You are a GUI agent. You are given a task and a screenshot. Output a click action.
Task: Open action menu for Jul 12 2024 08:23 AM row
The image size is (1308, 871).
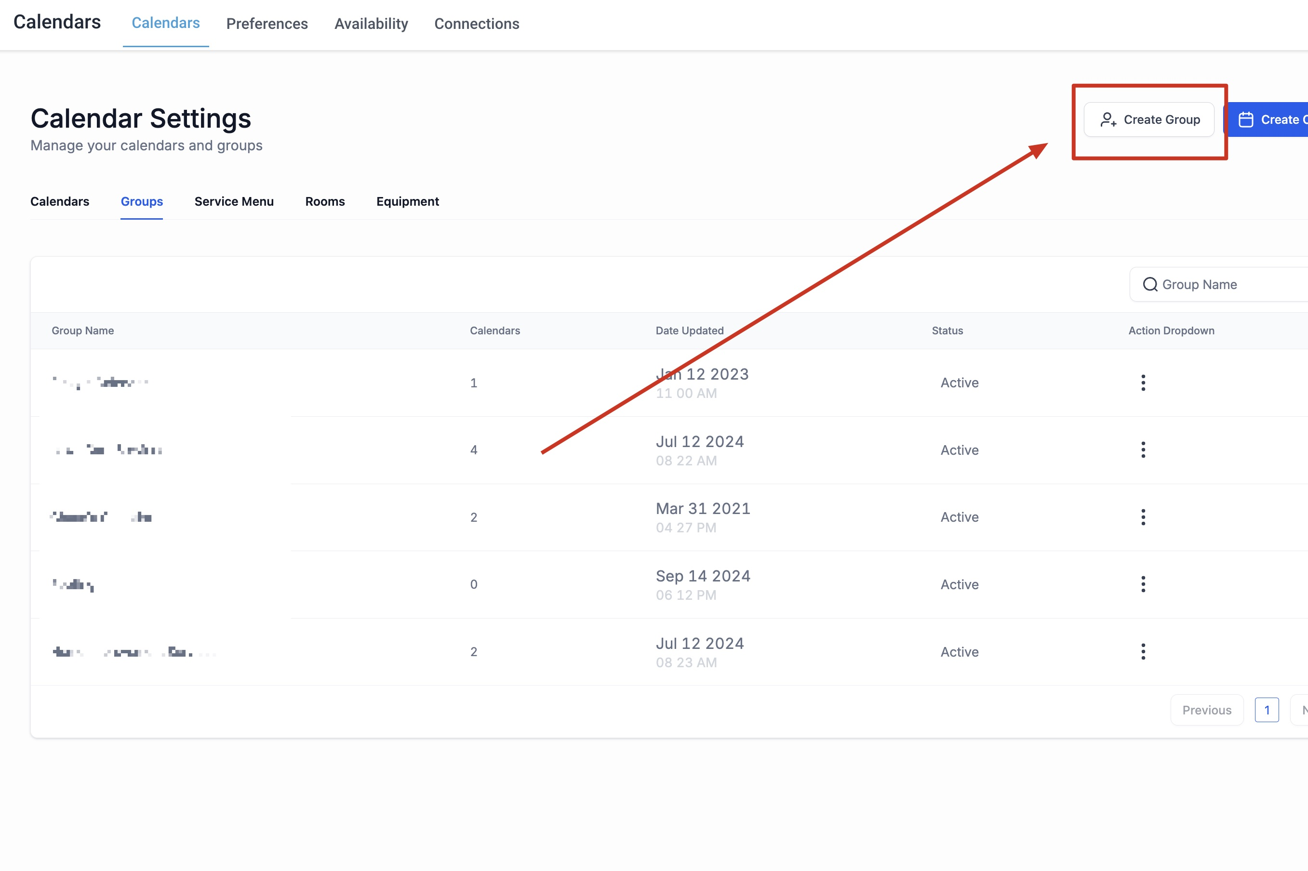coord(1143,652)
